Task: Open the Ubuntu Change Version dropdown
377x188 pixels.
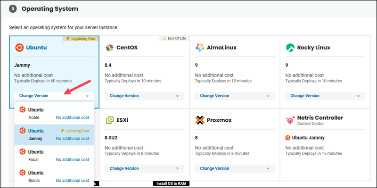Action: pos(54,96)
